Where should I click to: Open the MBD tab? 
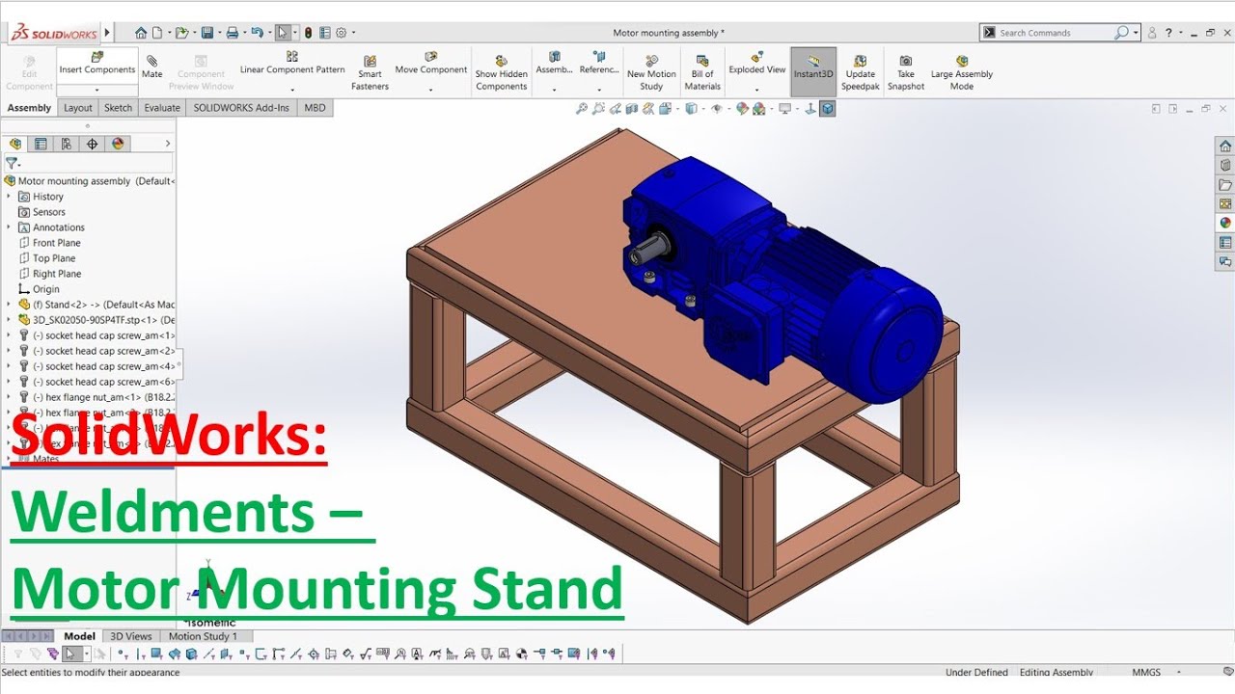(x=315, y=108)
